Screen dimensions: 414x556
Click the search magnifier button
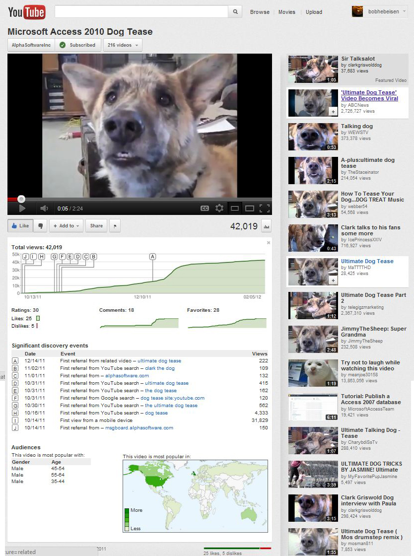tap(235, 12)
